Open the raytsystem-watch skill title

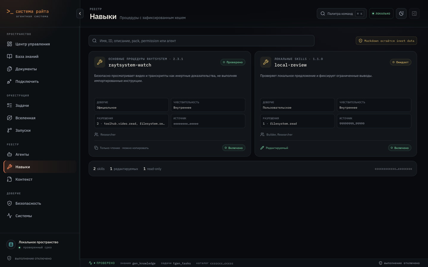coord(130,65)
